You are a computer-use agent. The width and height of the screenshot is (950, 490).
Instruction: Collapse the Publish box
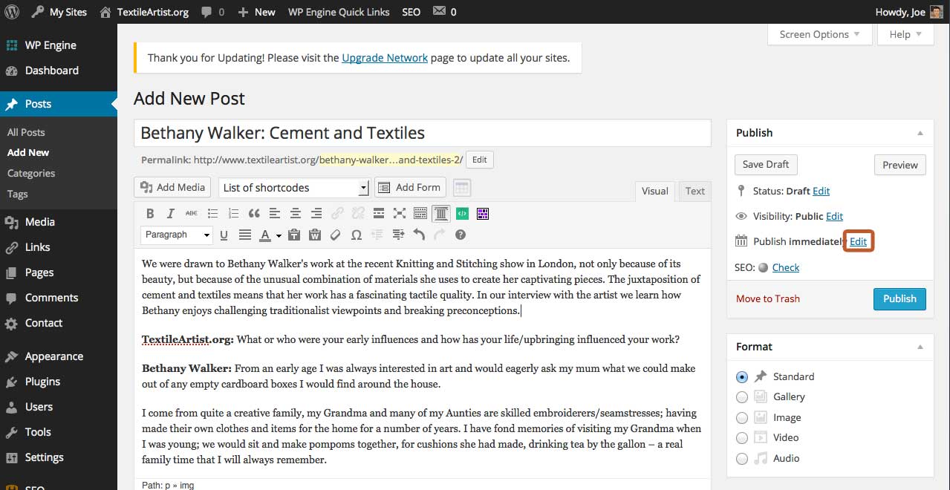(x=920, y=134)
